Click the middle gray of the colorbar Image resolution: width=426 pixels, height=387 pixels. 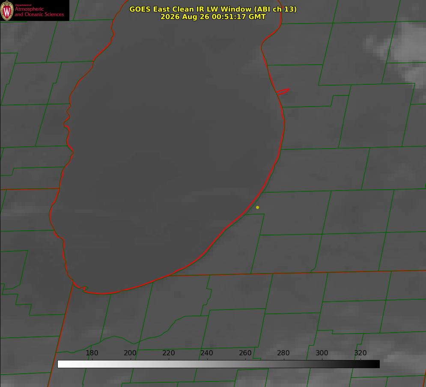coord(218,364)
